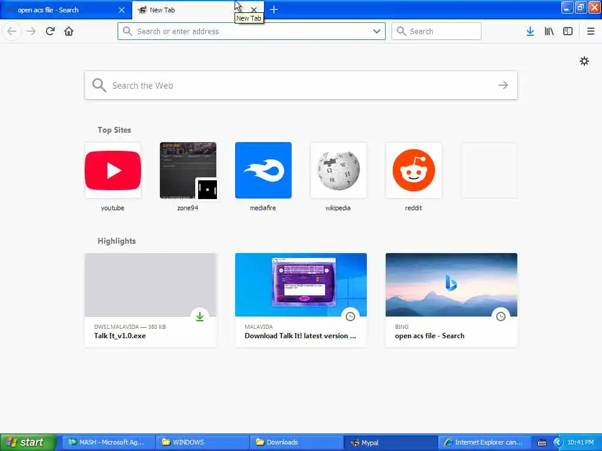Switch to Internet Explorer taskbar window
This screenshot has width=602, height=451.
click(x=485, y=442)
